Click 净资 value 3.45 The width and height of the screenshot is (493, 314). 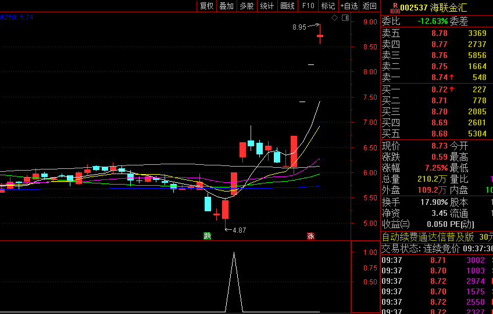[440, 213]
